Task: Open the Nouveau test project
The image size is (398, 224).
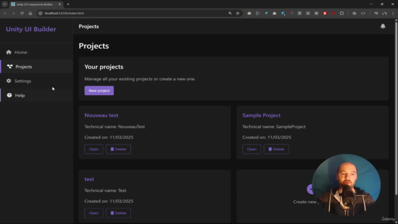Action: point(94,149)
